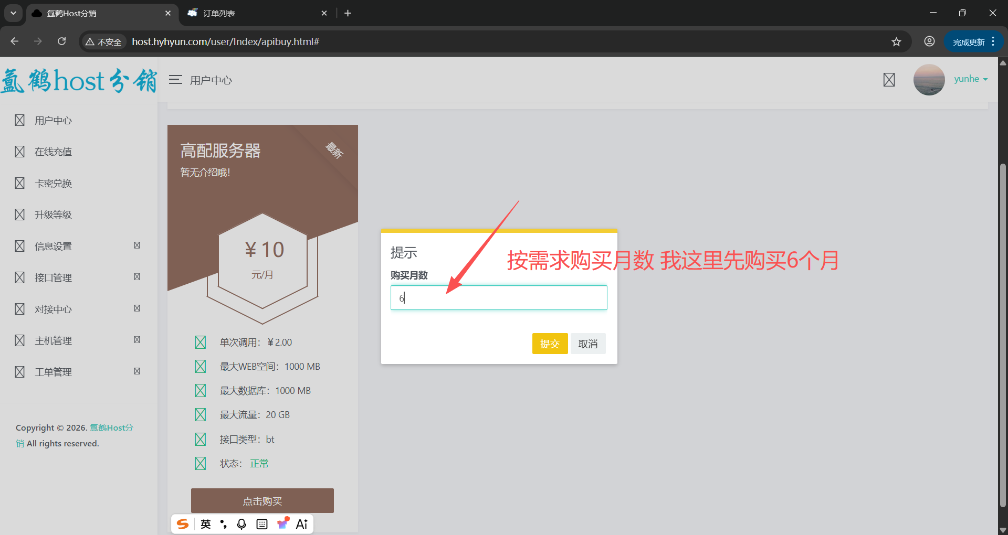Click the 最大流量: 20 GB text

[255, 415]
